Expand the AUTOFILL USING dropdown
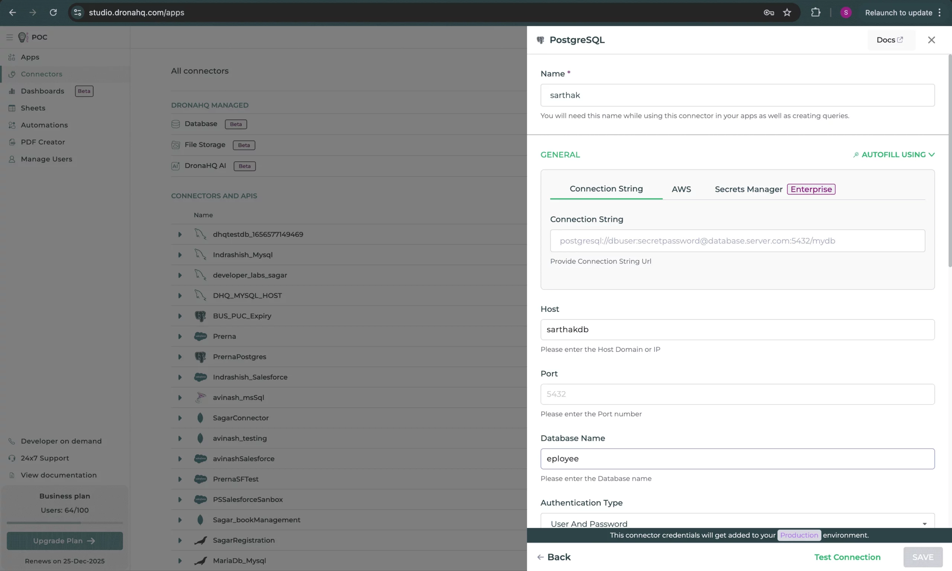Screen dimensions: 952x571 click(894, 154)
